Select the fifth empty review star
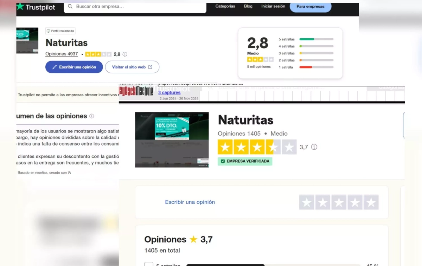Screen dimensions: 422x266 [371, 202]
